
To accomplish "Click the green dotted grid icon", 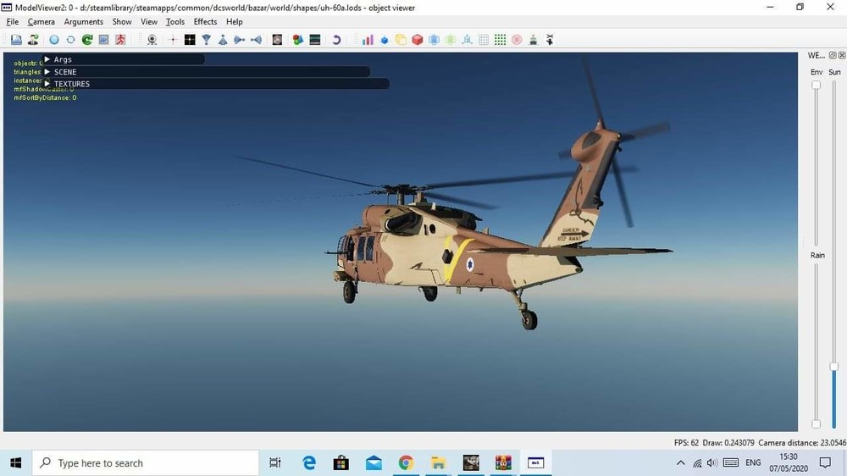I will [500, 40].
